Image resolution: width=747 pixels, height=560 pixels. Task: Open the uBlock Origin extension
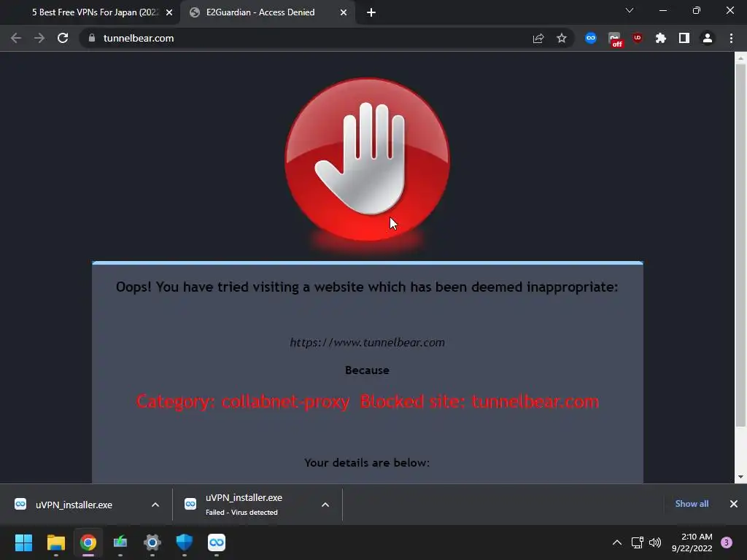(x=638, y=38)
